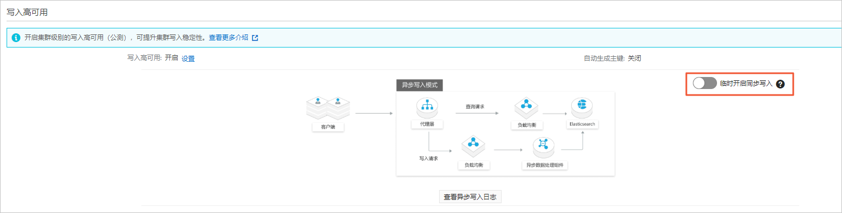Open the external link icon

click(255, 38)
